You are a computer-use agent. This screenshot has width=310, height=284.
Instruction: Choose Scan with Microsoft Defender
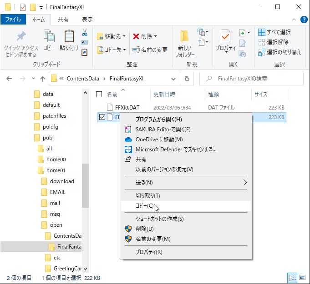(186, 149)
